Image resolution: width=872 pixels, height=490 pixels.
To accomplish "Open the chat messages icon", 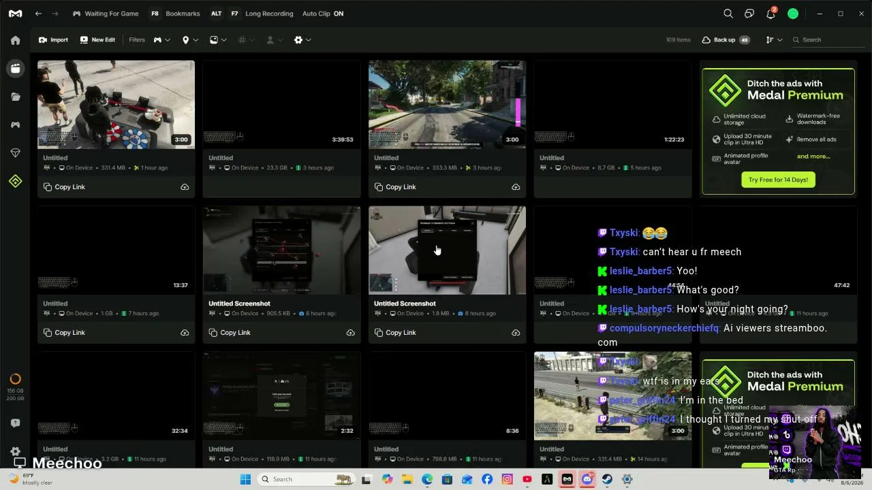I will coord(749,14).
